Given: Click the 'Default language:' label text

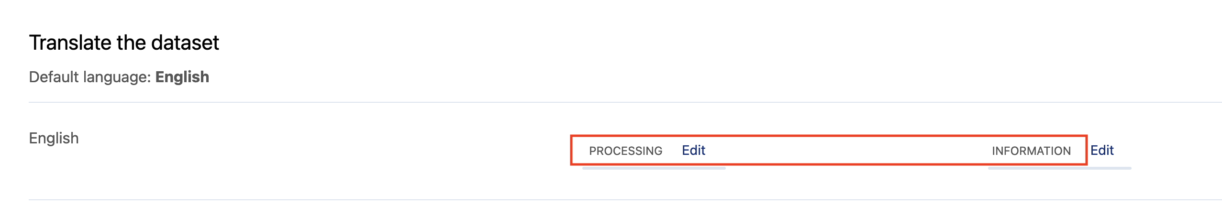Looking at the screenshot, I should (90, 77).
